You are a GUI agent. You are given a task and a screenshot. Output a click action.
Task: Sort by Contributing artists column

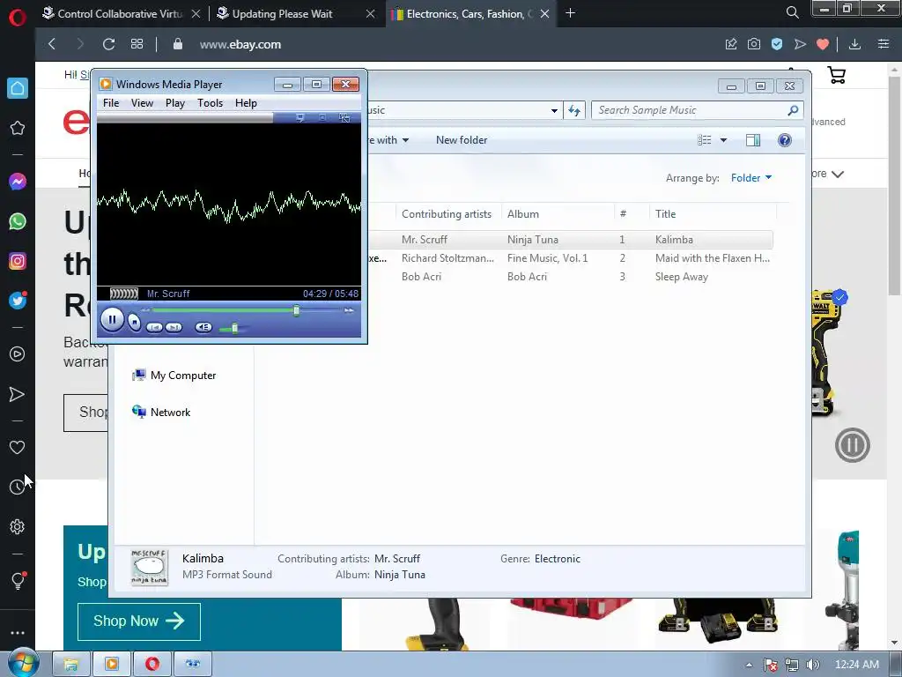coord(447,214)
